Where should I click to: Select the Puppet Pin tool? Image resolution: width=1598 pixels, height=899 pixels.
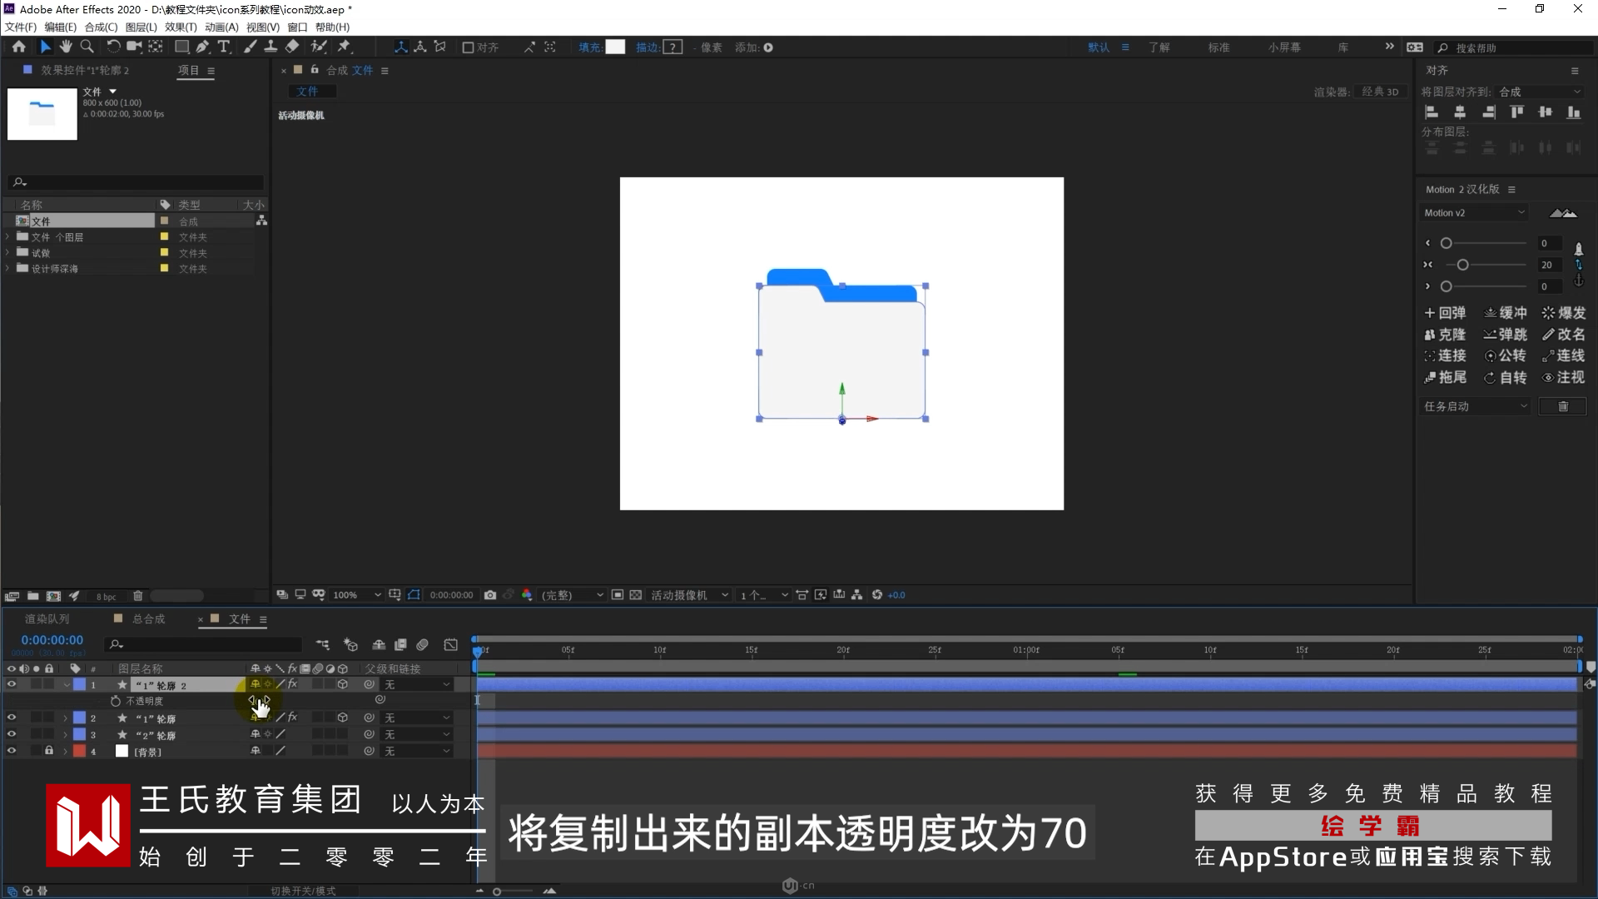[x=344, y=47]
